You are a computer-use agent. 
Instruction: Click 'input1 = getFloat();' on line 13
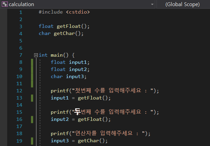81,98
